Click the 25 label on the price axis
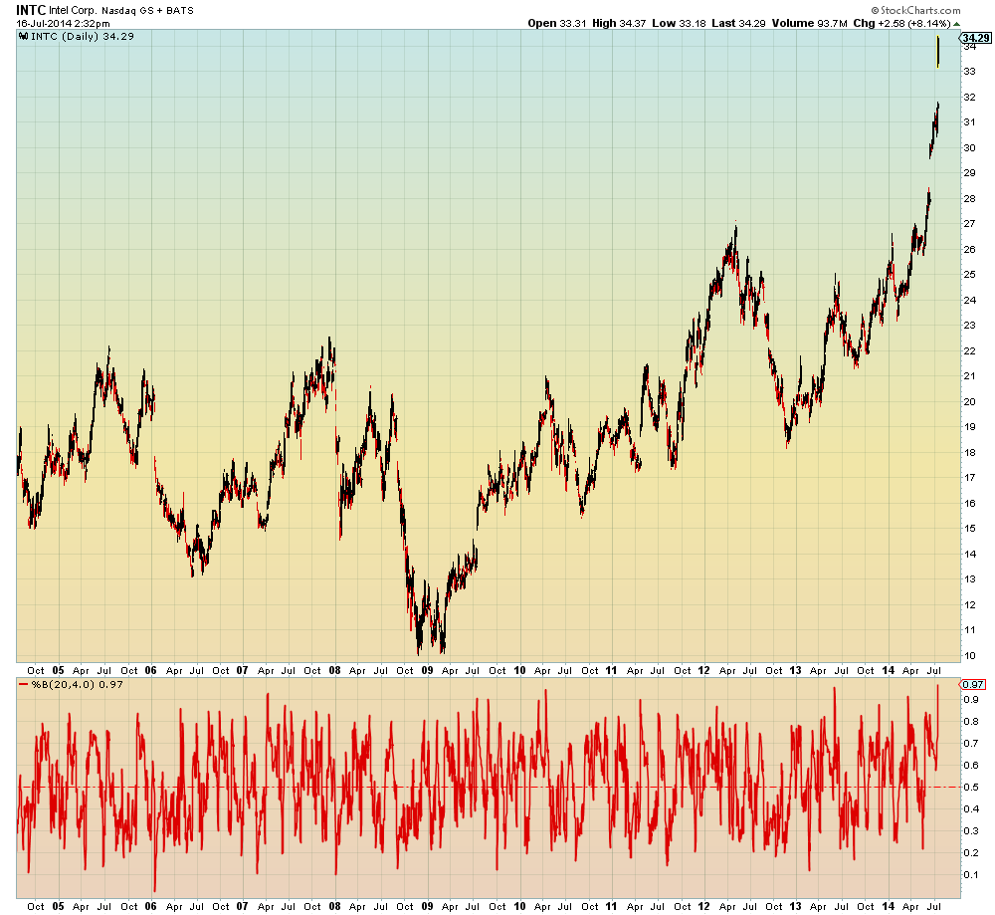 tap(969, 275)
